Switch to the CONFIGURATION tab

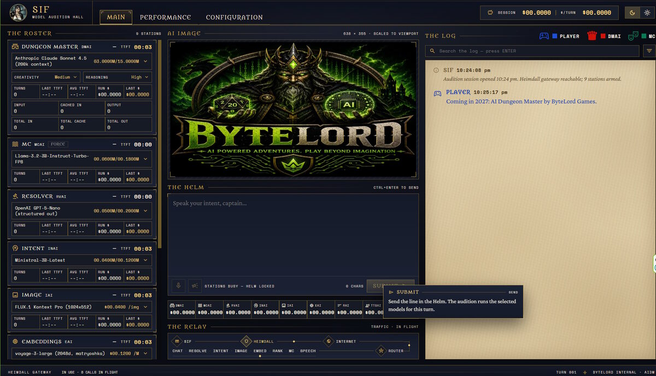click(234, 17)
